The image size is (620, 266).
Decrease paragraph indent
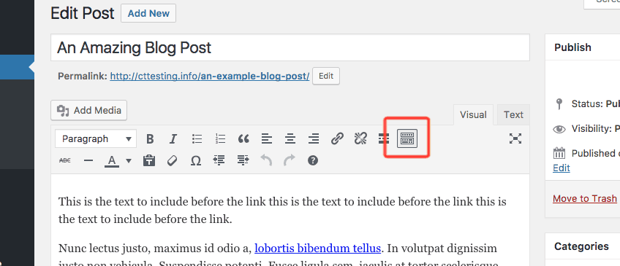[219, 160]
